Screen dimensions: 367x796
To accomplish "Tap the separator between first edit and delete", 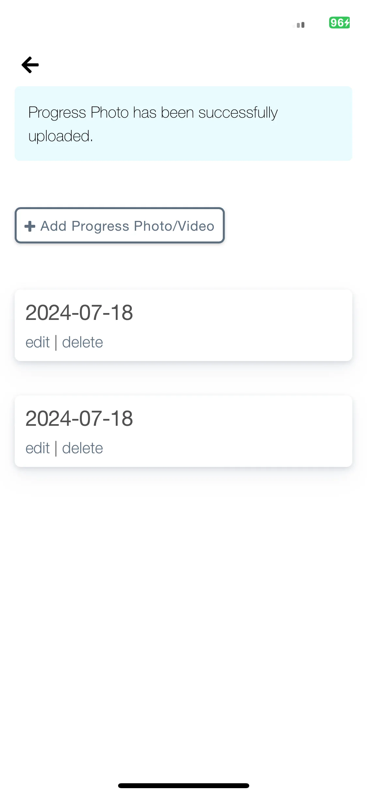I will point(56,343).
